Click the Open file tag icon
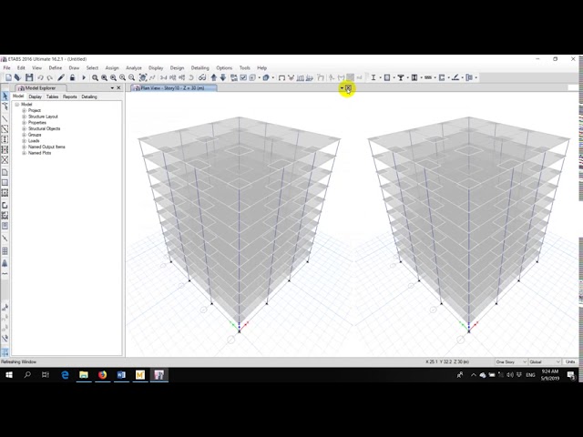Viewport: 583px width, 437px height. 17,77
